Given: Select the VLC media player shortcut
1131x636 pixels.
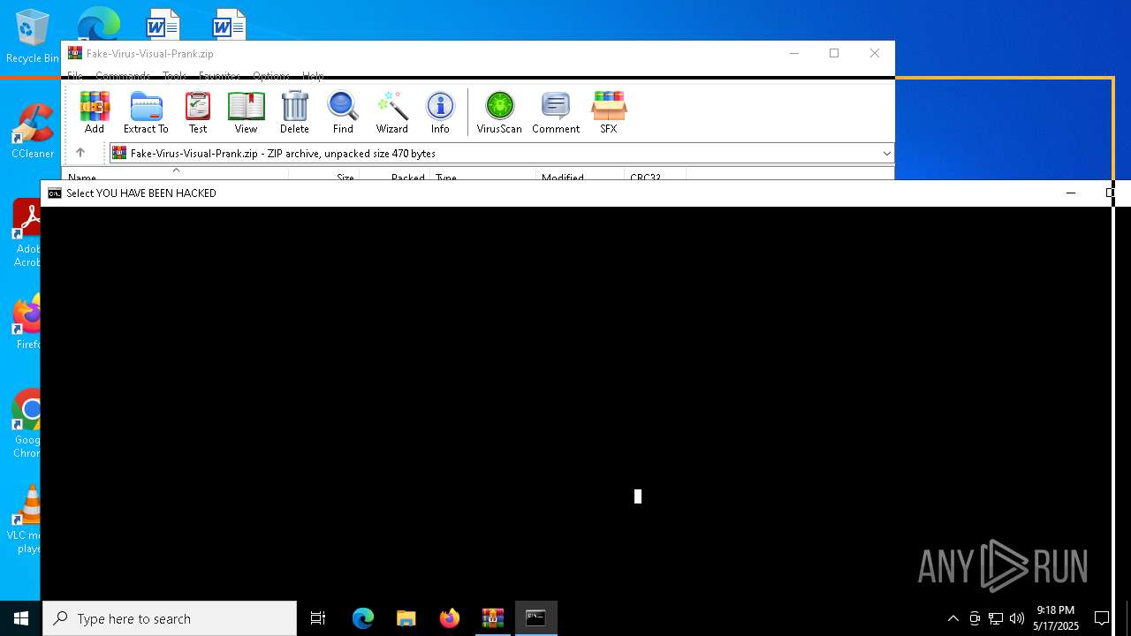Looking at the screenshot, I should click(x=27, y=519).
